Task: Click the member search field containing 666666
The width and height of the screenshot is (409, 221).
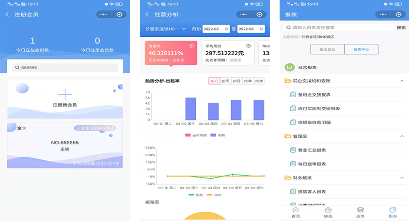Action: pyautogui.click(x=65, y=68)
